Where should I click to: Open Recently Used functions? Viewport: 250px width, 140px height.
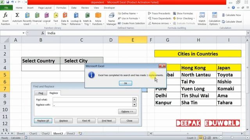coord(27,19)
